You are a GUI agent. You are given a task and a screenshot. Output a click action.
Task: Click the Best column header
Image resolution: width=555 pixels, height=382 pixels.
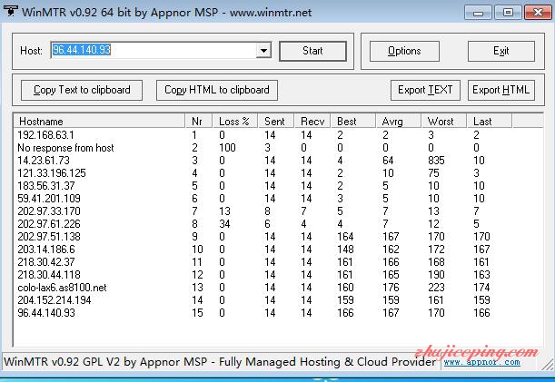tap(352, 122)
